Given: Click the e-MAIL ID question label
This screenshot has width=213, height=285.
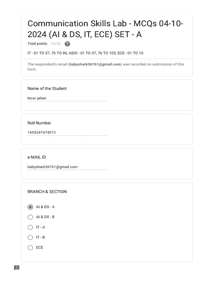Looking at the screenshot, I should coord(37,157).
